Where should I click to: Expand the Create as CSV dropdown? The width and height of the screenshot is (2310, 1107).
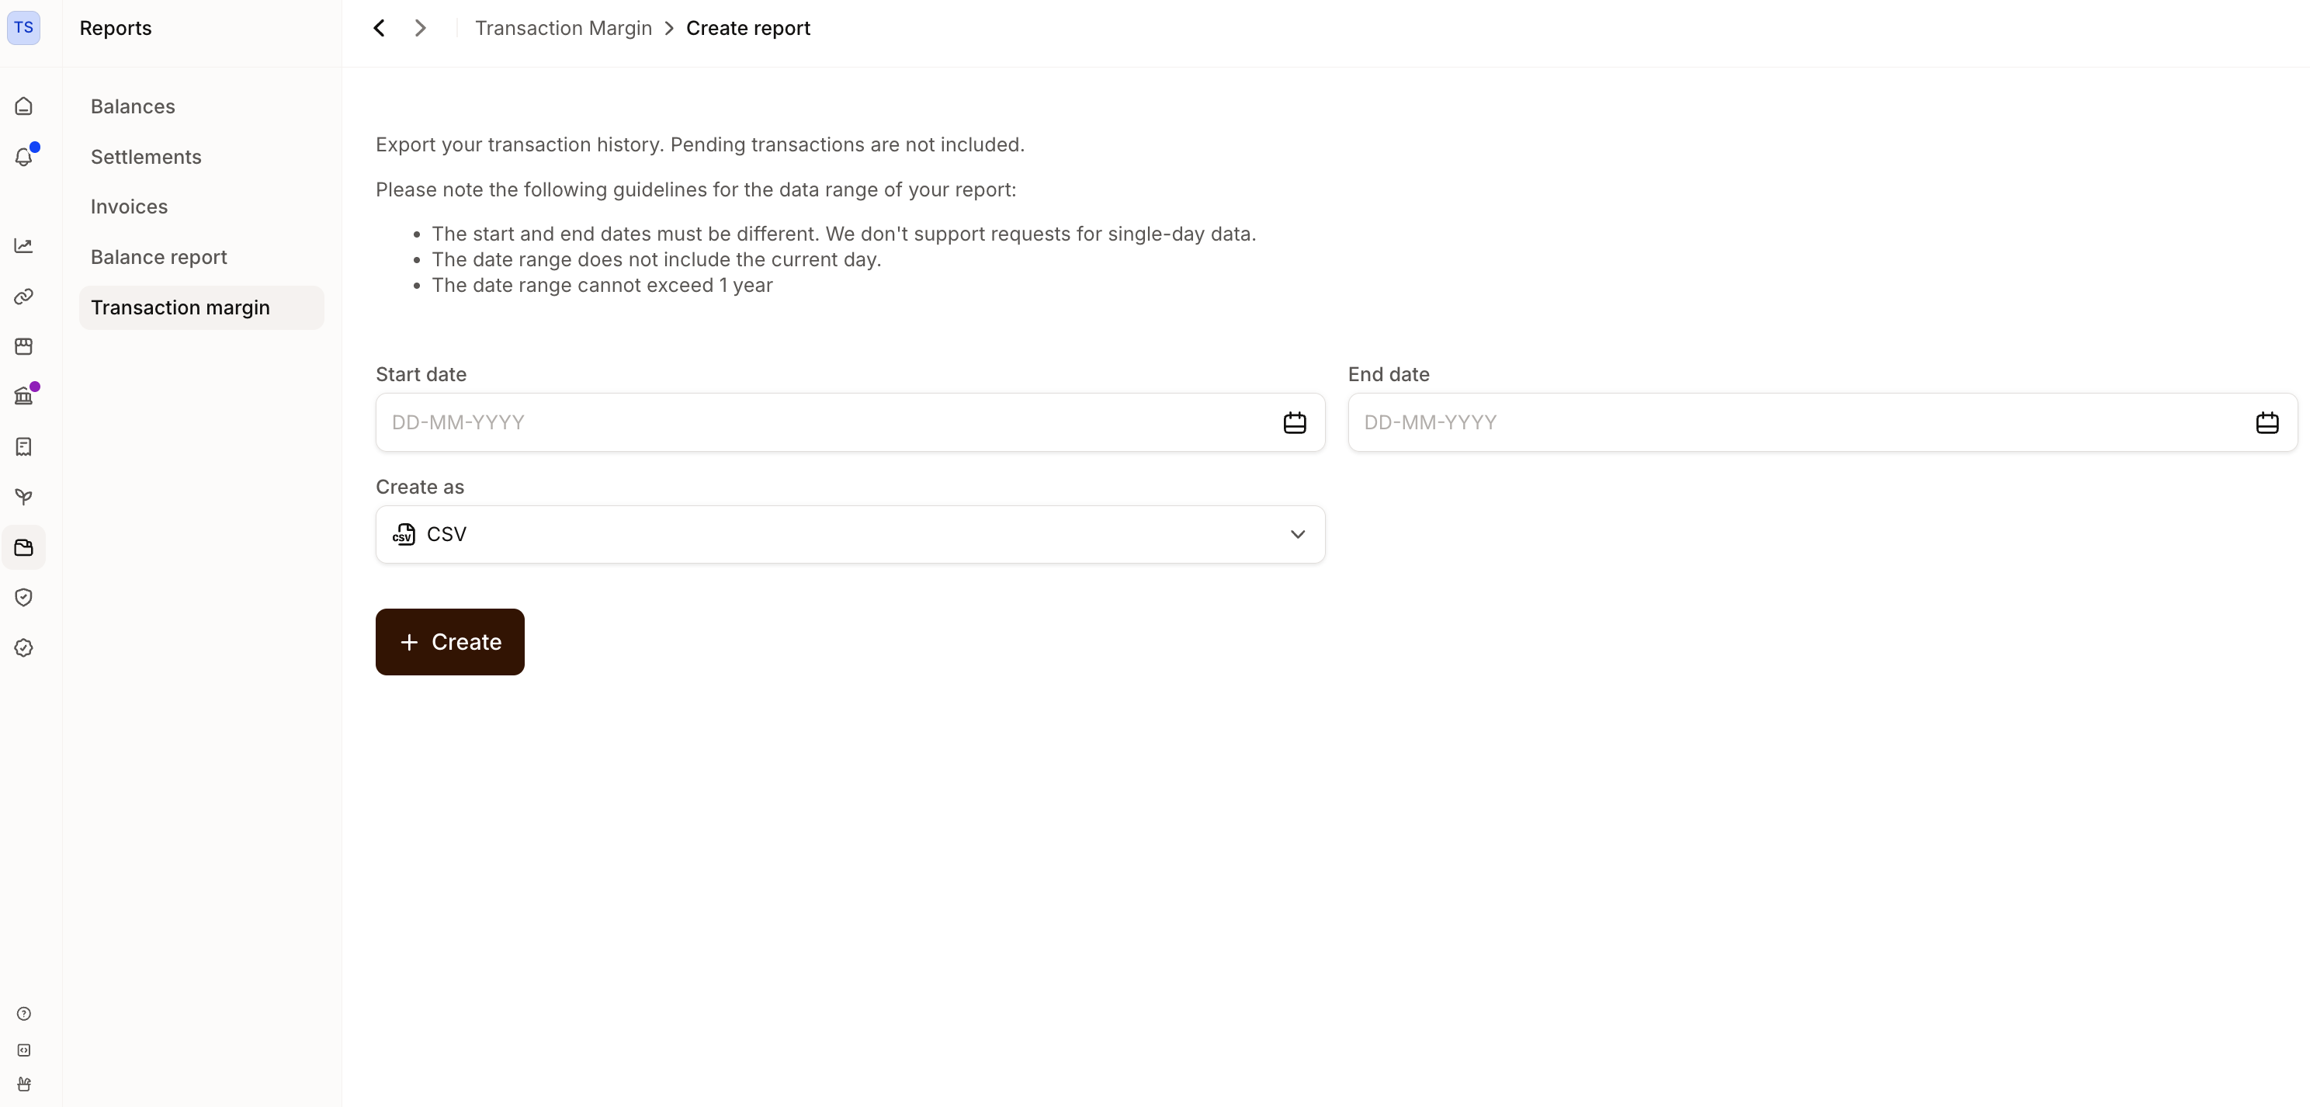pos(849,535)
